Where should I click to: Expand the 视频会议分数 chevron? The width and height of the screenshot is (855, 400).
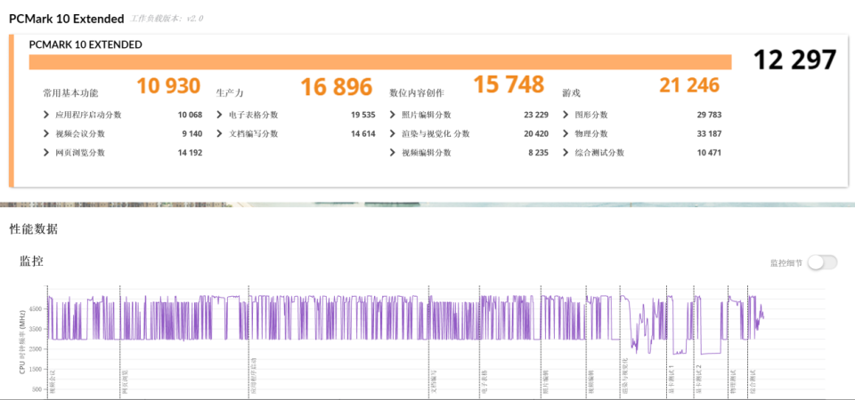[46, 134]
